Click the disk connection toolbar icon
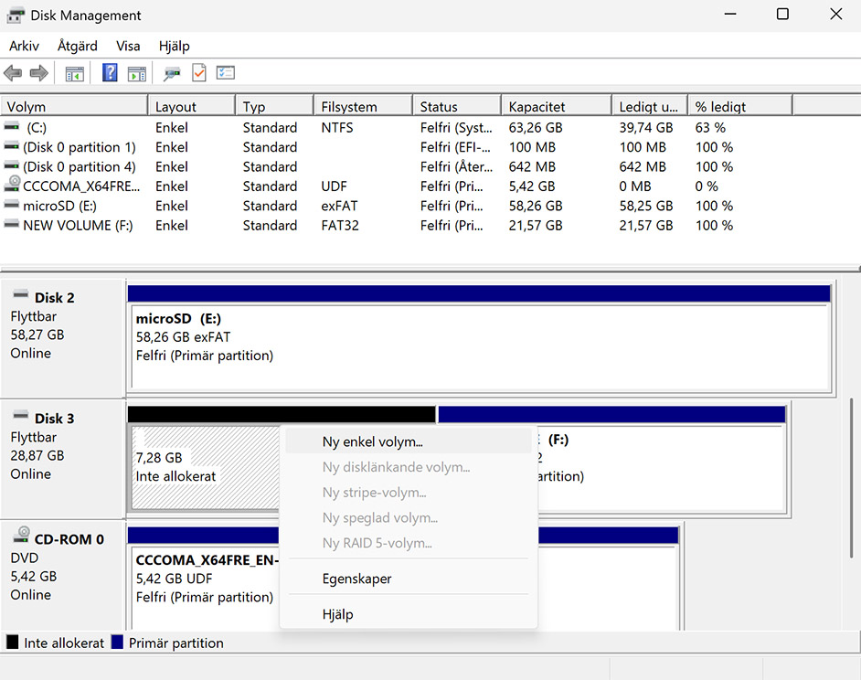 (172, 73)
